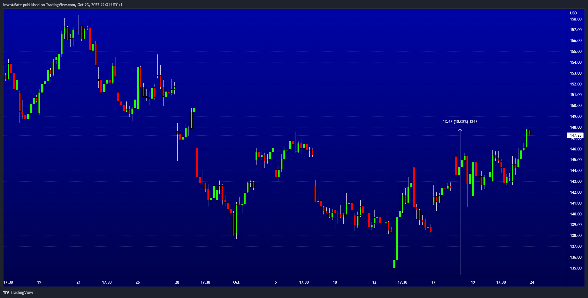
Task: Click the 141.00 price axis label
Action: [576, 203]
